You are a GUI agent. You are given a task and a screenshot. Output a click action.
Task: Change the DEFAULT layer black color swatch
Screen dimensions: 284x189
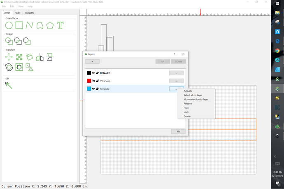click(89, 73)
